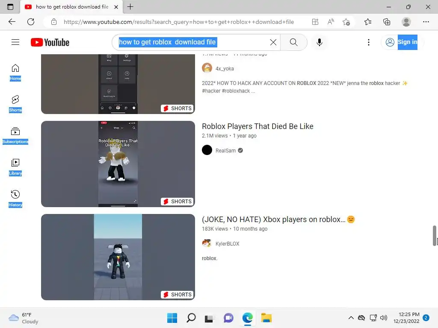Screen dimensions: 438x328
Task: Open the Windows Start menu
Action: (x=172, y=318)
